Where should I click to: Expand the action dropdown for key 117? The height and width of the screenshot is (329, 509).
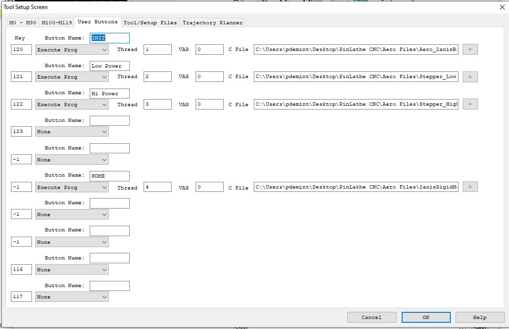pyautogui.click(x=72, y=297)
